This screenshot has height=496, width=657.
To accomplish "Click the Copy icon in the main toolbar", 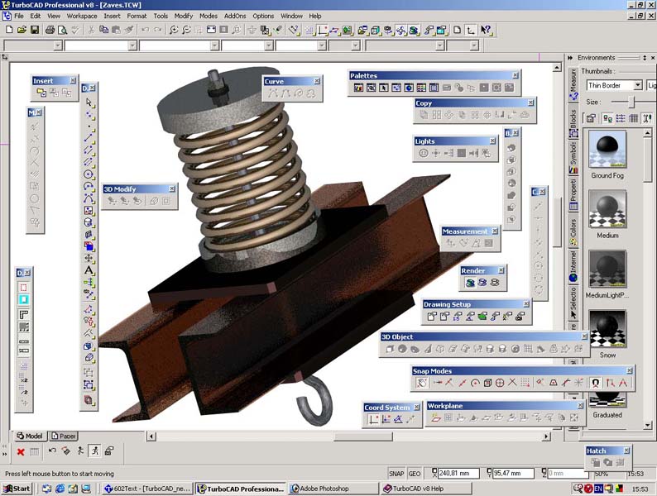I will [103, 30].
